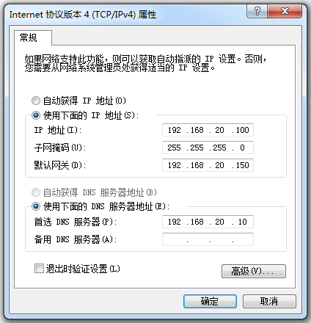Click the help question mark icon
Viewport: 311px width, 323px height.
point(257,11)
